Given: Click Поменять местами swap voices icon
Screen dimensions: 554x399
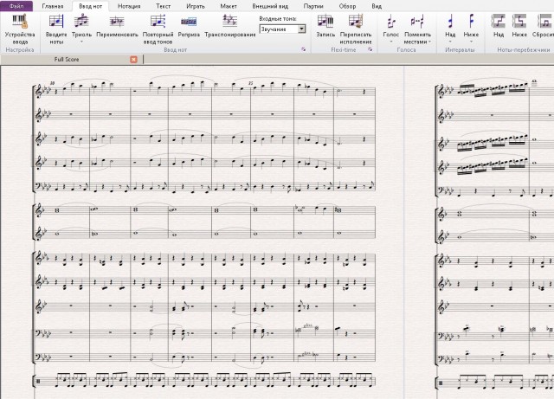Looking at the screenshot, I should click(417, 29).
